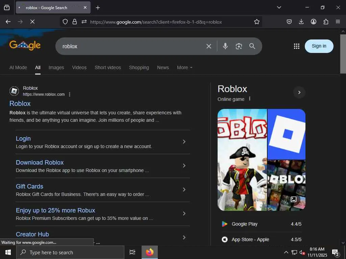346x259 pixels.
Task: Expand the More search filters dropdown
Action: (184, 67)
